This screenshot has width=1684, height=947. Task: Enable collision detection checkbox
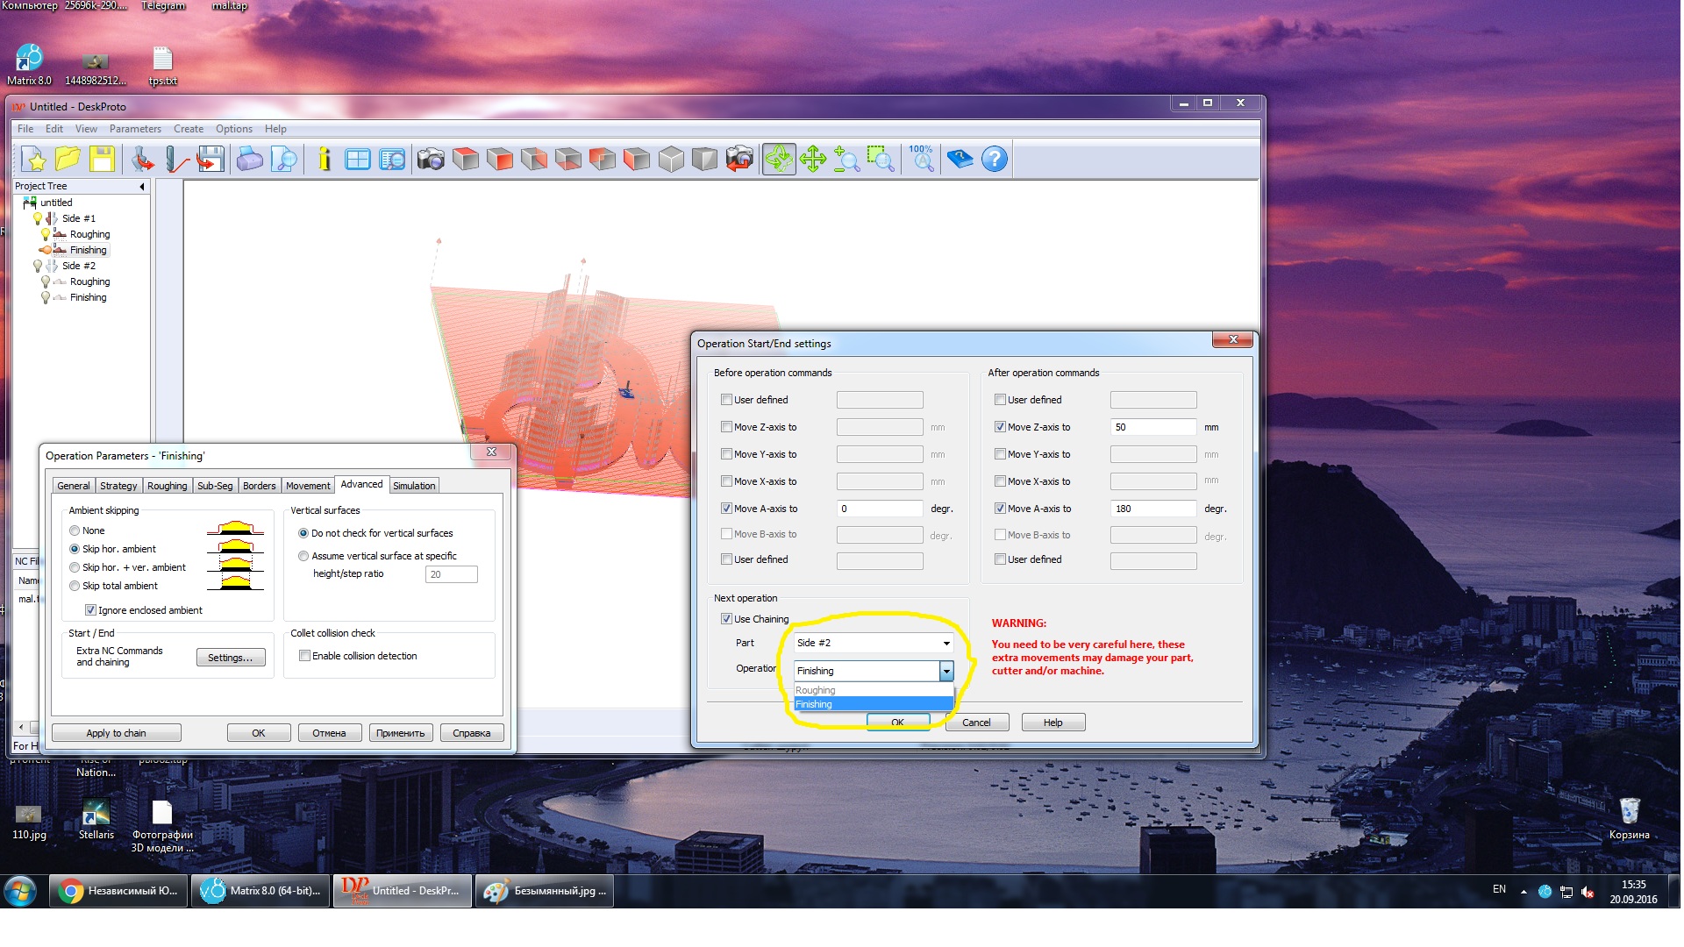[x=304, y=656]
